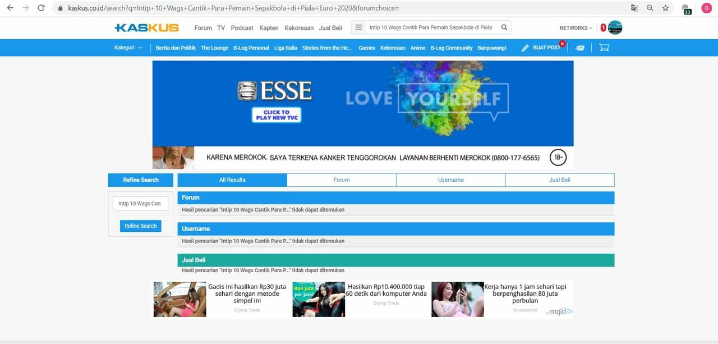718x344 pixels.
Task: Open the Podcast menu item
Action: point(242,28)
